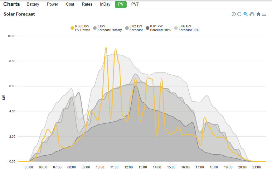Select the panning hand tool

[251, 14]
